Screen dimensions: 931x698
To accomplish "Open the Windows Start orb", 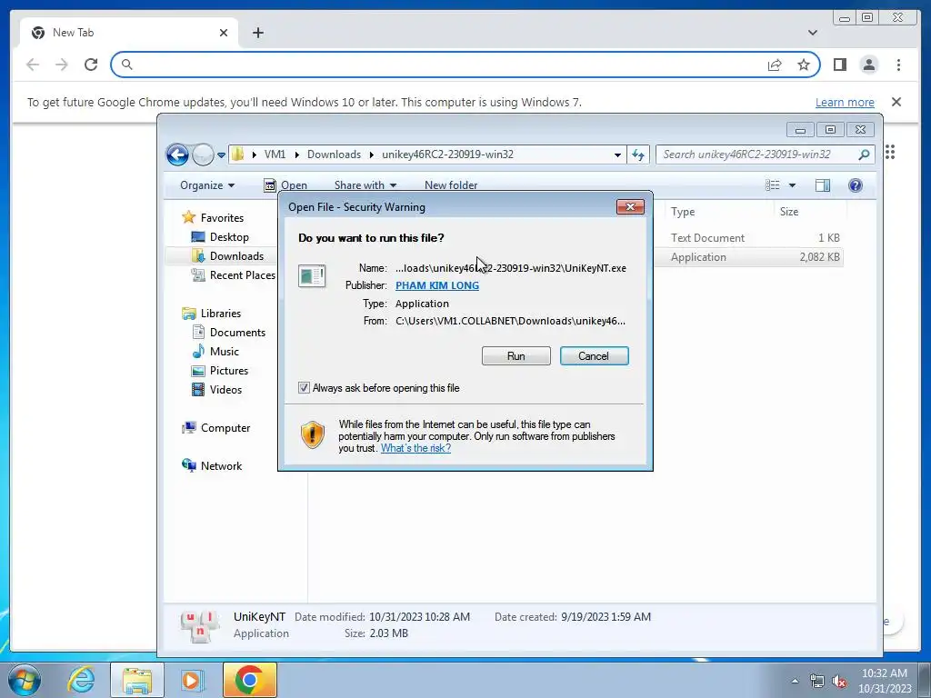I will (25, 680).
